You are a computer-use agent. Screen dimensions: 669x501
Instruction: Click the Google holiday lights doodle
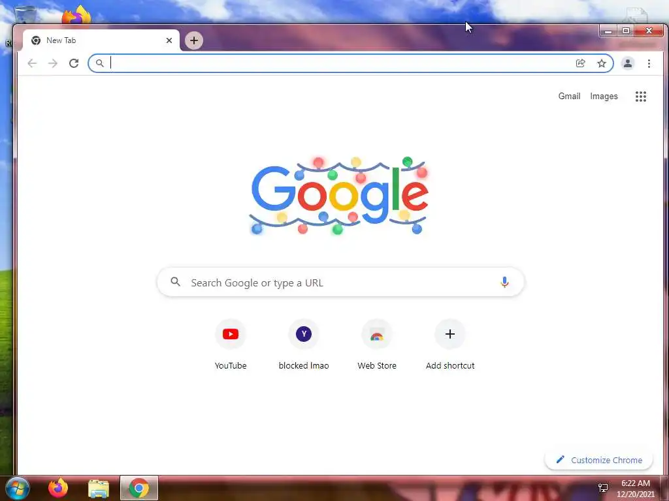point(339,196)
